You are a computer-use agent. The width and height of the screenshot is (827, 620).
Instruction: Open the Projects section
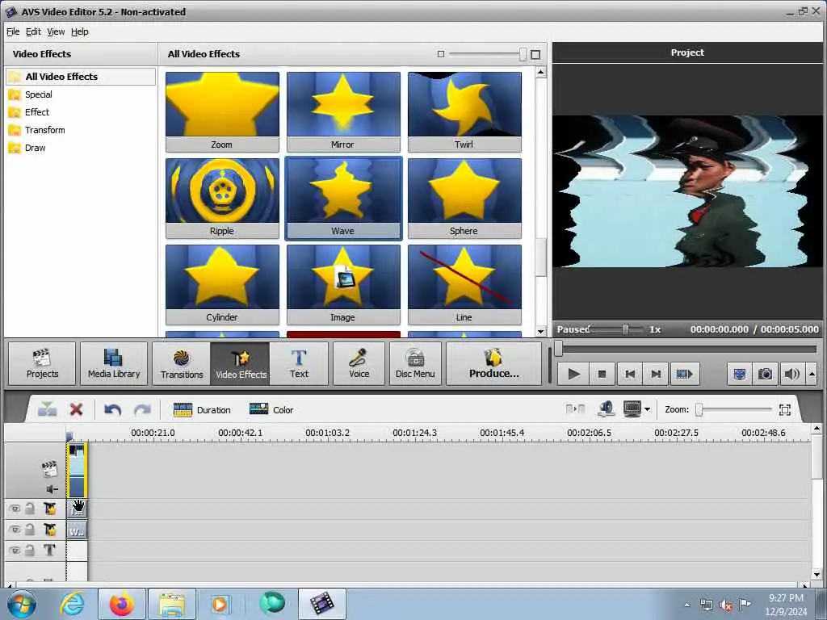pos(42,364)
